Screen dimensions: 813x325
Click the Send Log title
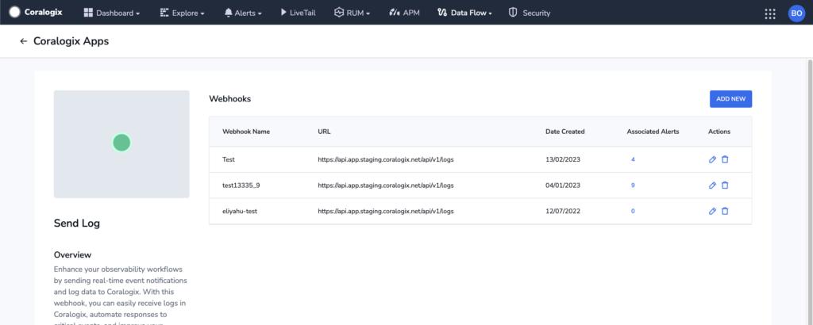77,224
